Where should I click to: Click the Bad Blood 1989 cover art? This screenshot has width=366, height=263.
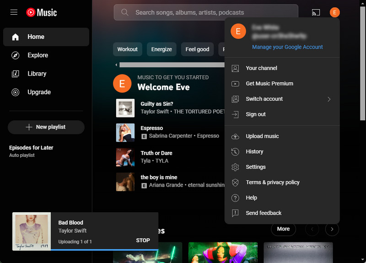(x=32, y=231)
